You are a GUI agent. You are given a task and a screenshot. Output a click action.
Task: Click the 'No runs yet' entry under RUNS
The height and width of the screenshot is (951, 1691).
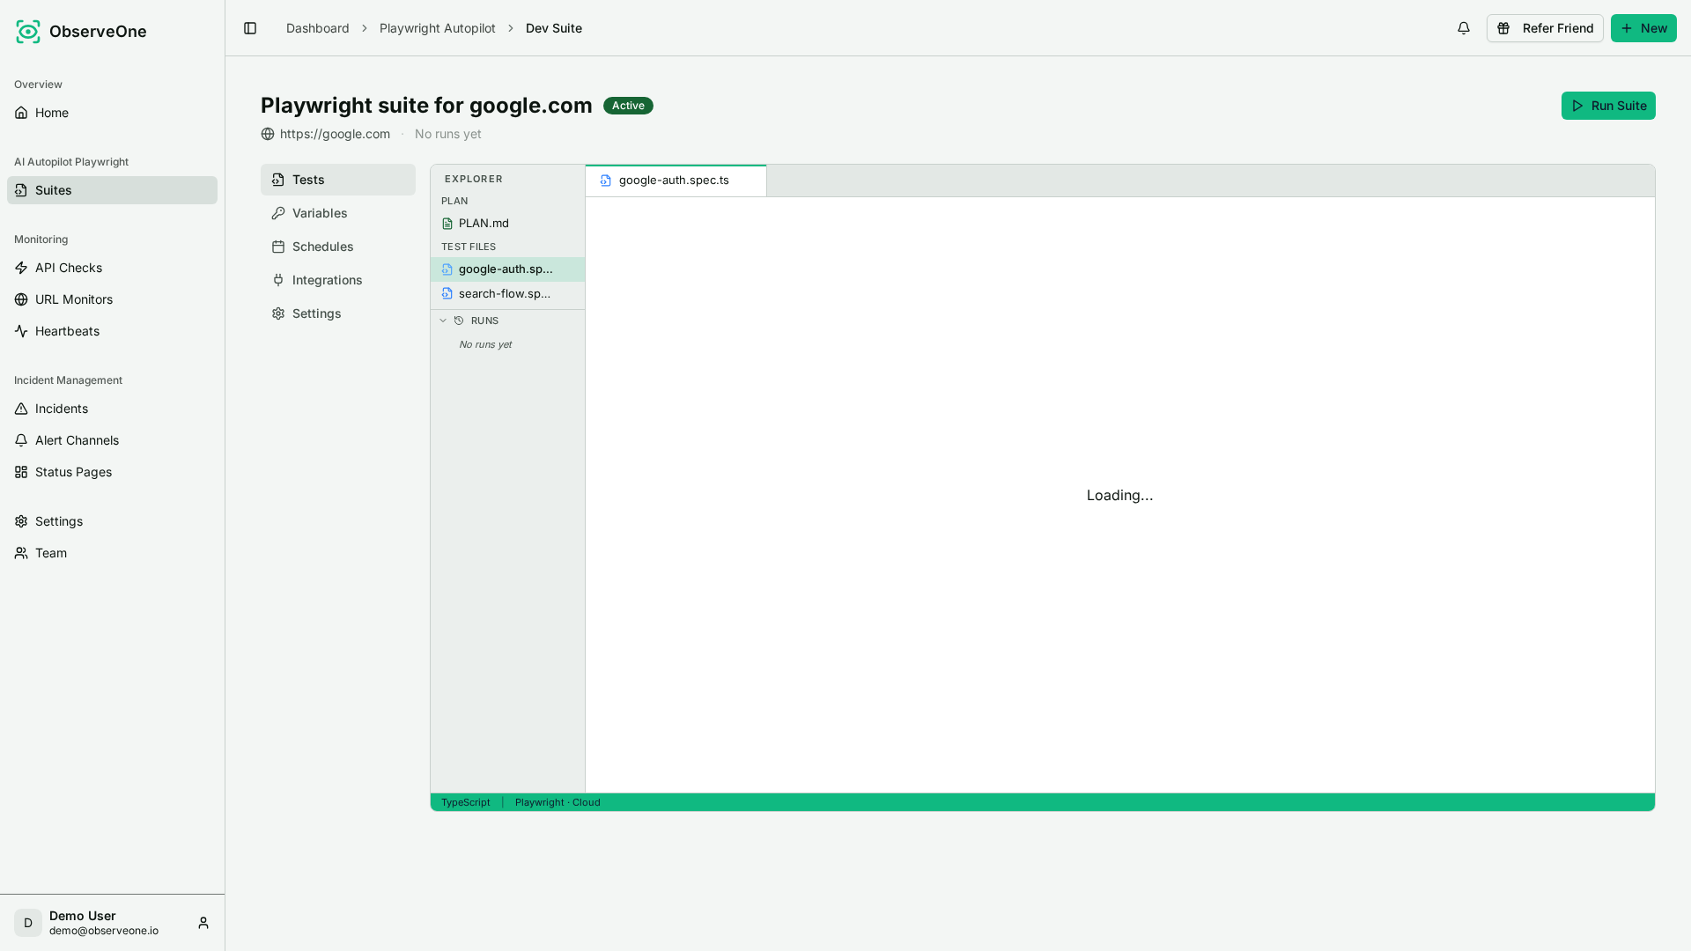click(485, 344)
